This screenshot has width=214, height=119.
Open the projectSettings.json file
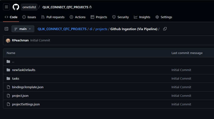(26, 104)
